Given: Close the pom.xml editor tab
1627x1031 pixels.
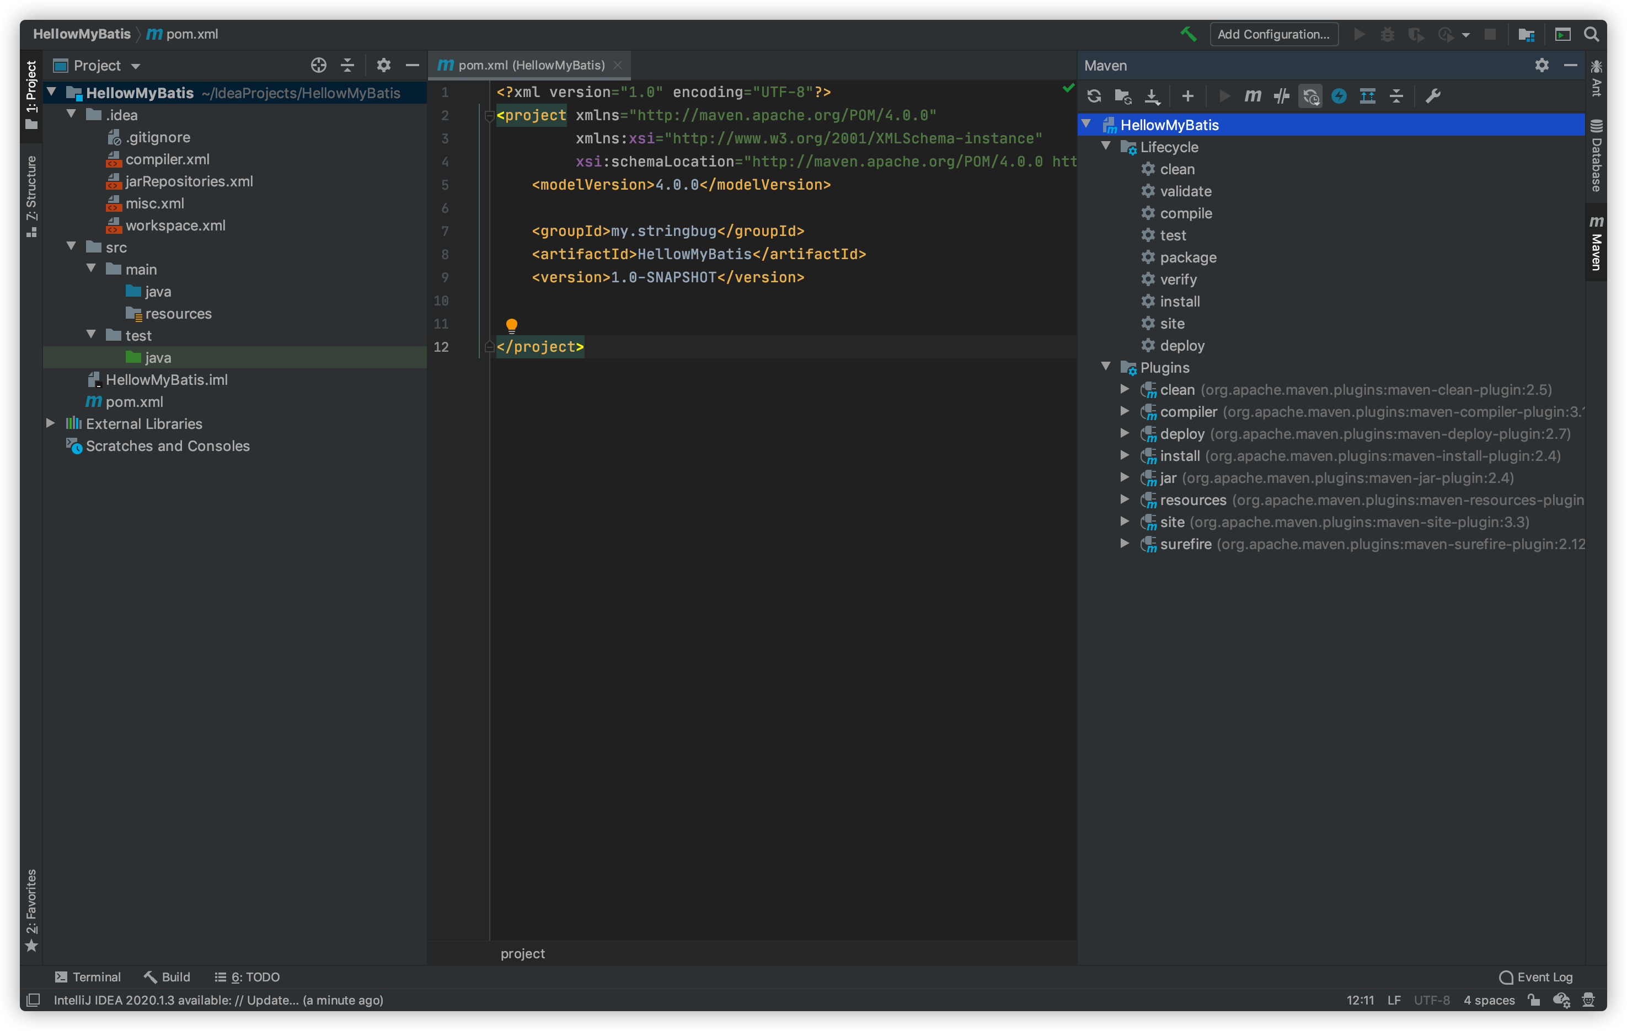Looking at the screenshot, I should click(617, 65).
